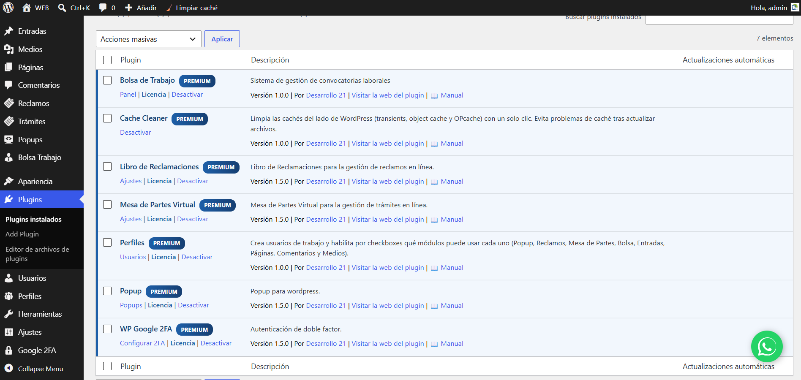
Task: Click the Aplicar button
Action: point(222,39)
